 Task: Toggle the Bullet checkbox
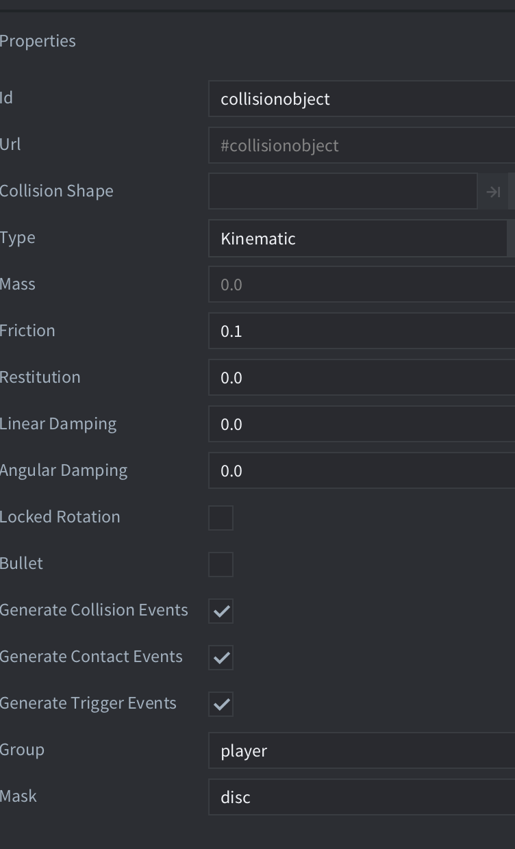coord(221,564)
